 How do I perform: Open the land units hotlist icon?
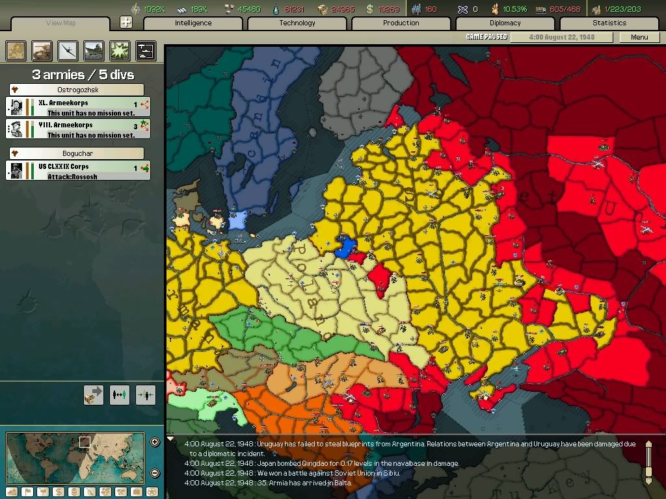(x=42, y=51)
